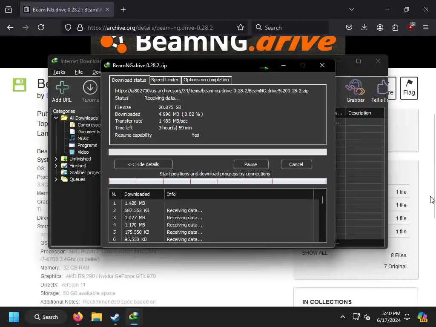Click the Hide details button
The image size is (436, 327).
tap(143, 164)
